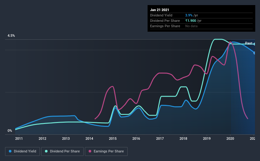Image resolution: width=260 pixels, height=161 pixels.
Task: Click the Earnings Per Share No data text
Action: [x=191, y=26]
